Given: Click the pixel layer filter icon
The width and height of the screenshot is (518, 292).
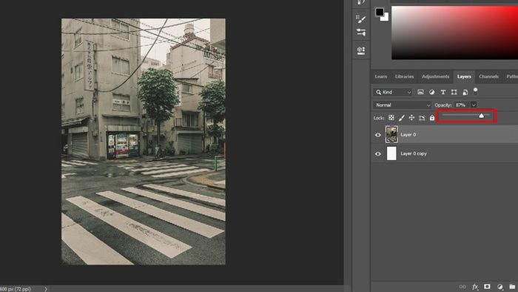Looking at the screenshot, I should point(420,92).
